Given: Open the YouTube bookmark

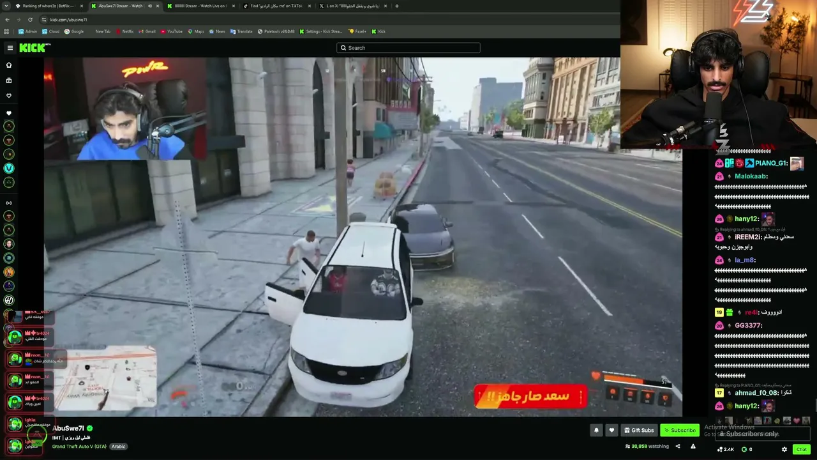Looking at the screenshot, I should click(x=172, y=31).
